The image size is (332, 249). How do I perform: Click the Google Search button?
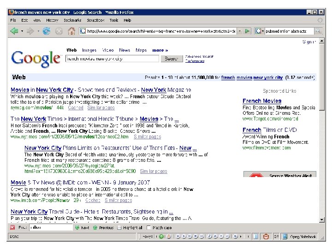tap(172, 59)
